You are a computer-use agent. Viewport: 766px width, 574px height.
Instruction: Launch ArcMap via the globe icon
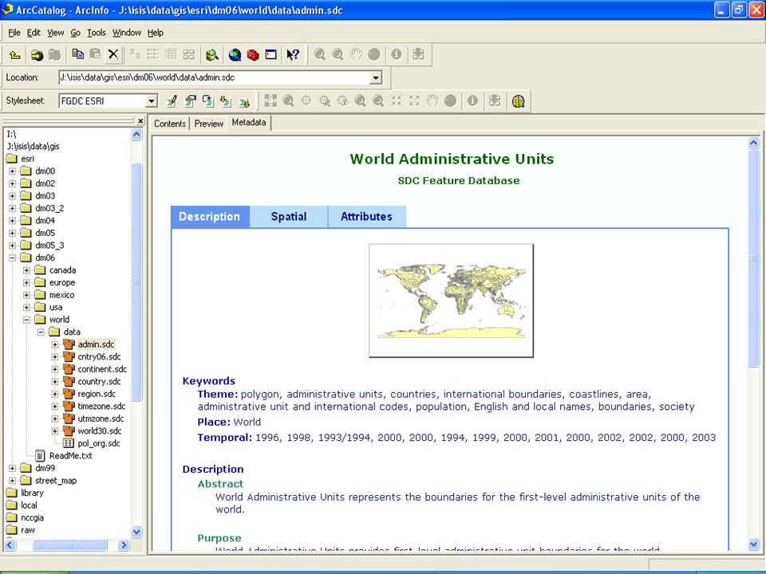coord(235,55)
